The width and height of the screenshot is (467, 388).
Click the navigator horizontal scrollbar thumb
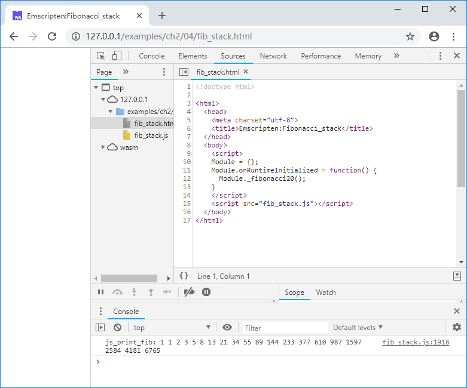[129, 278]
